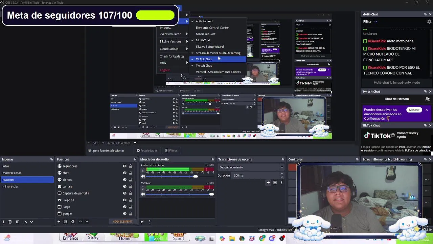Expand the SE.Live Versions submenu
The image size is (433, 244).
(x=174, y=41)
